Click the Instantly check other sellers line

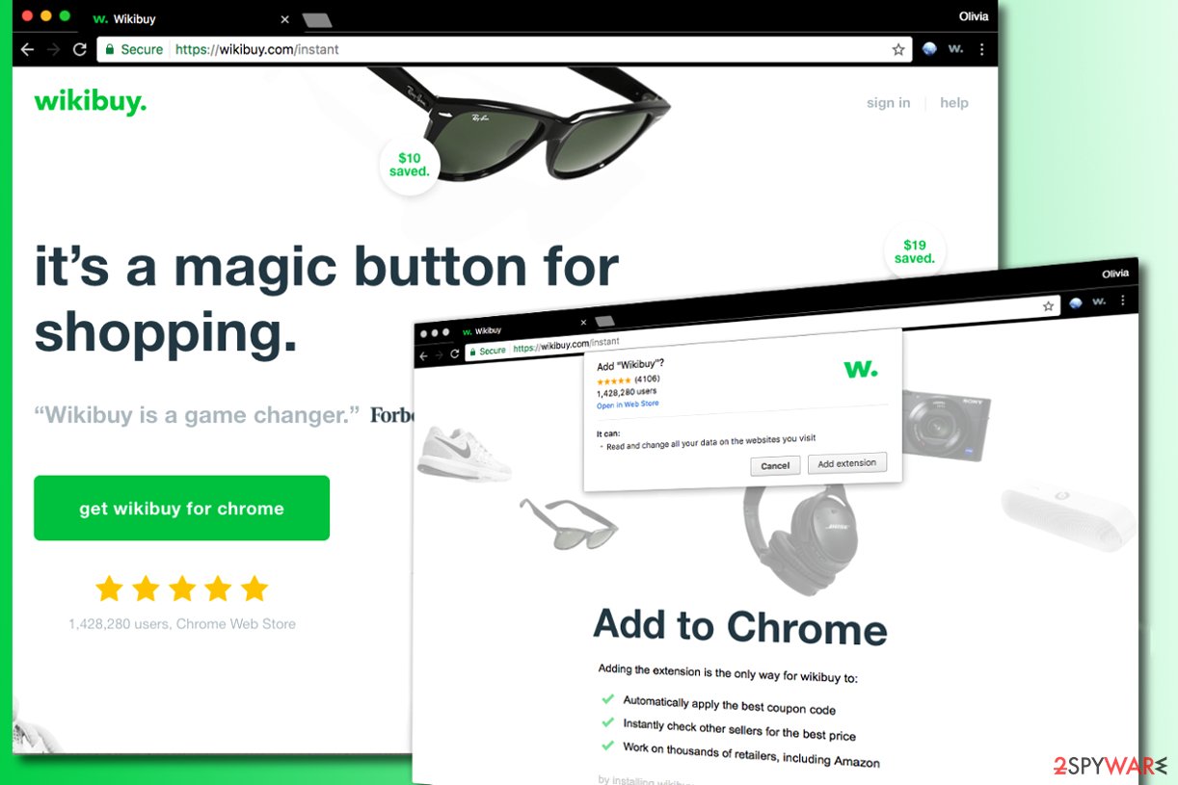(739, 729)
